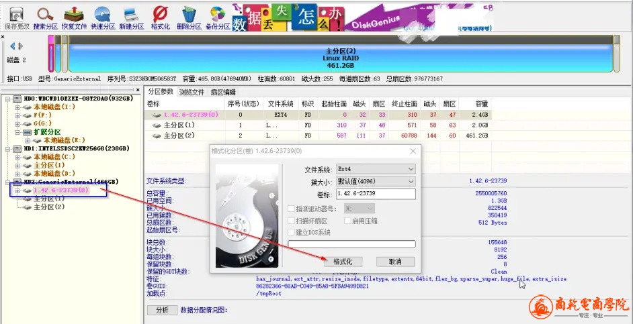Open 搜索分区 partition search tool
The width and height of the screenshot is (633, 324).
click(x=45, y=17)
